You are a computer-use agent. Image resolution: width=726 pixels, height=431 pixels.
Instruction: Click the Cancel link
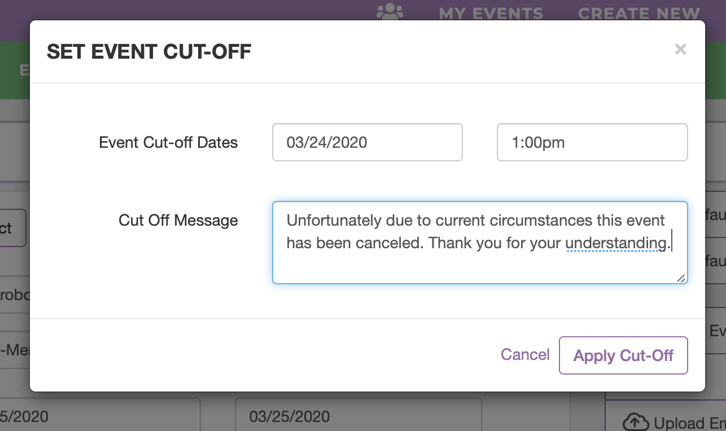point(525,354)
